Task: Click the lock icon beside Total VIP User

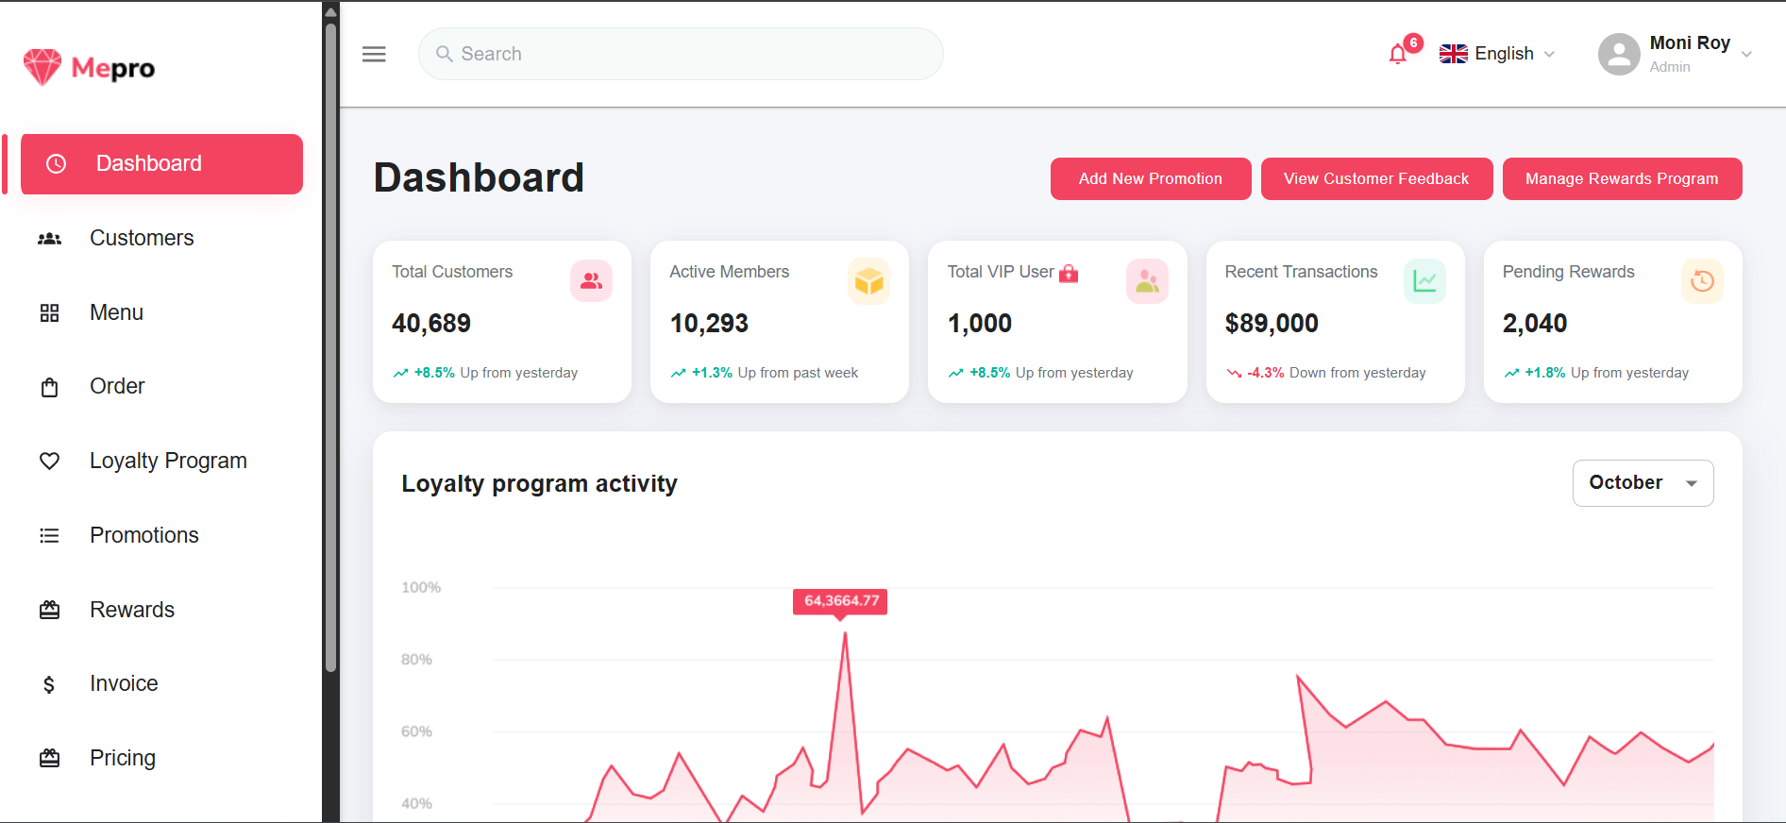Action: tap(1069, 273)
